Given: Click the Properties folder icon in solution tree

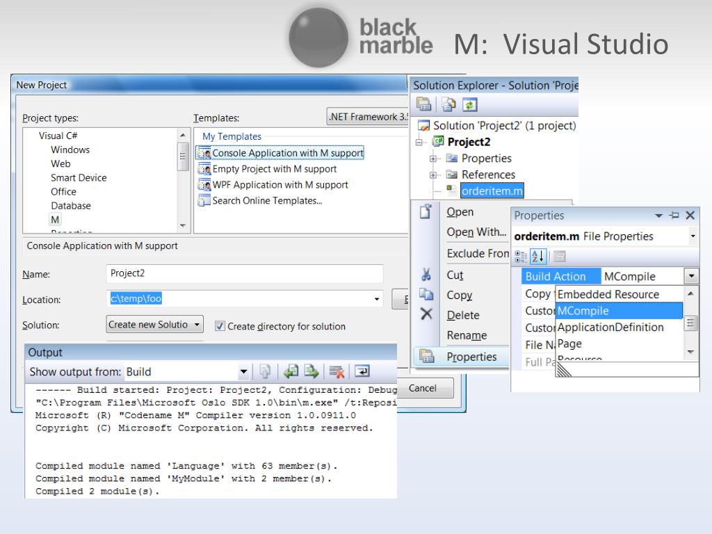Looking at the screenshot, I should coord(451,158).
